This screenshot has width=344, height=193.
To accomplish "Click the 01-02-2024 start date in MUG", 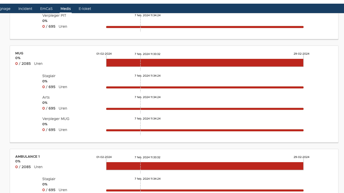I will coord(104,54).
